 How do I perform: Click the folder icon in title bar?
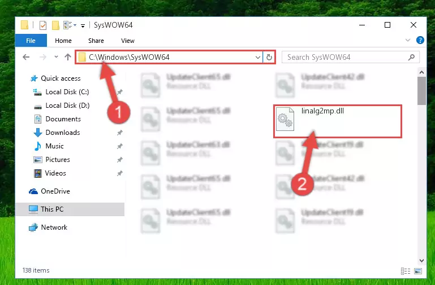[25, 25]
